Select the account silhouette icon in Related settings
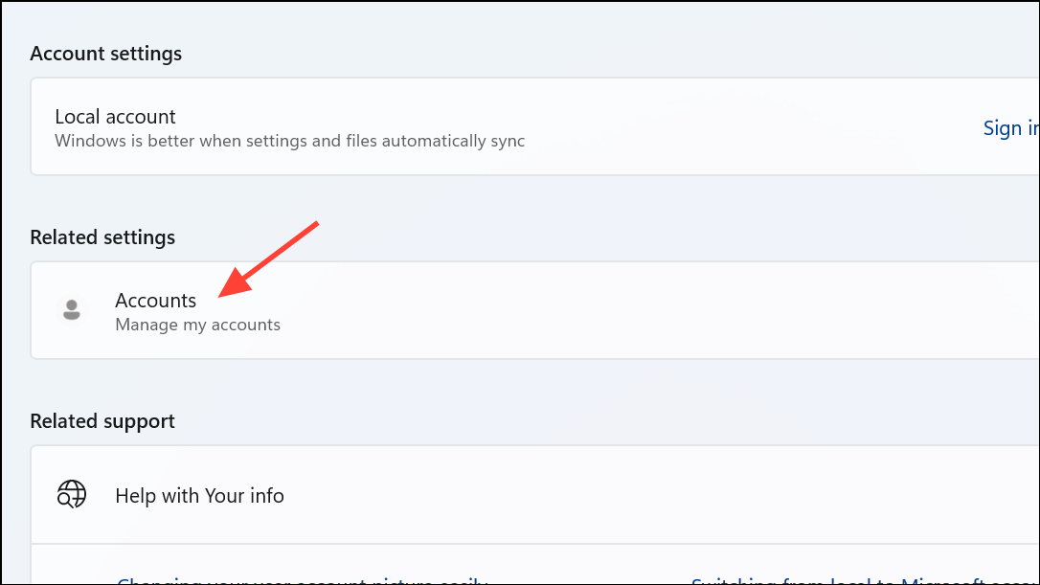 coord(72,309)
